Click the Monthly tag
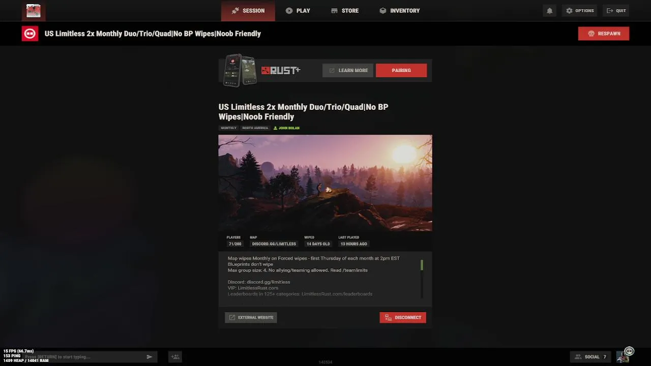 228,128
